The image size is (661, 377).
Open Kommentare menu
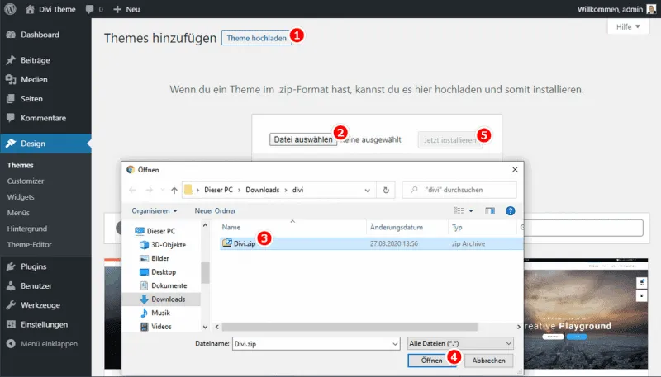(x=45, y=118)
